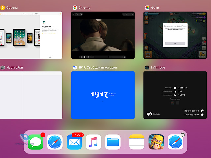
Task: Open the Mail app with 12 229 badge
Action: [x=74, y=142]
